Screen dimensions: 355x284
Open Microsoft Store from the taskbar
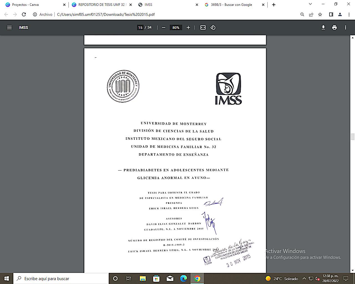pyautogui.click(x=156, y=278)
